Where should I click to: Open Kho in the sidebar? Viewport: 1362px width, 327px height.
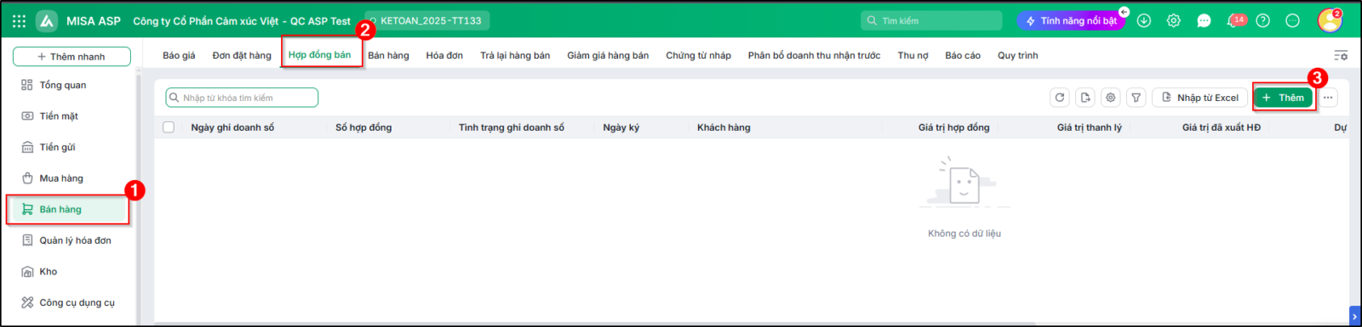pos(48,272)
